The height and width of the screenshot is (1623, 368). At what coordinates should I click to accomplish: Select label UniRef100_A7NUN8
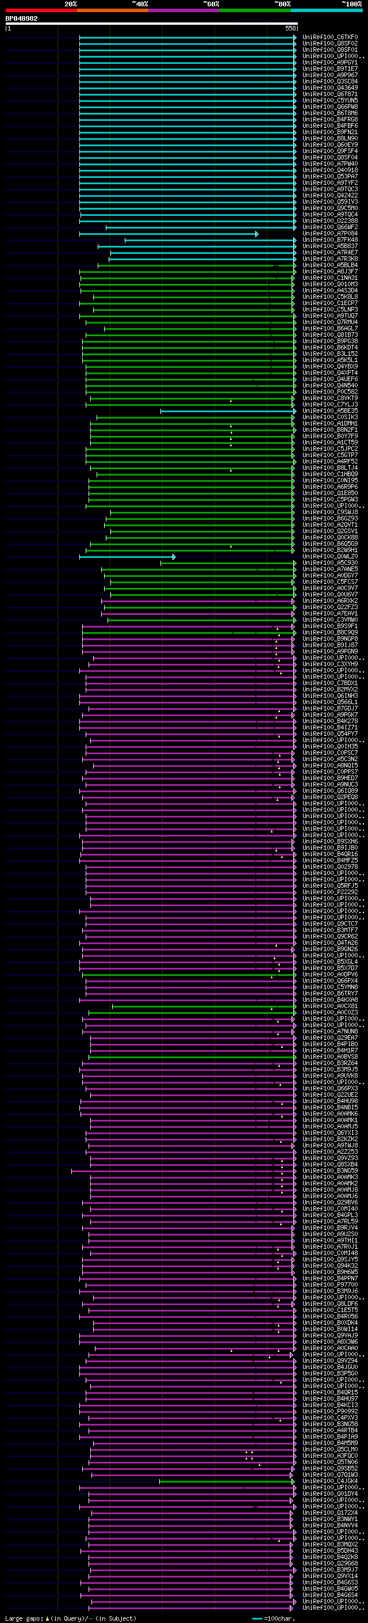point(330,1031)
